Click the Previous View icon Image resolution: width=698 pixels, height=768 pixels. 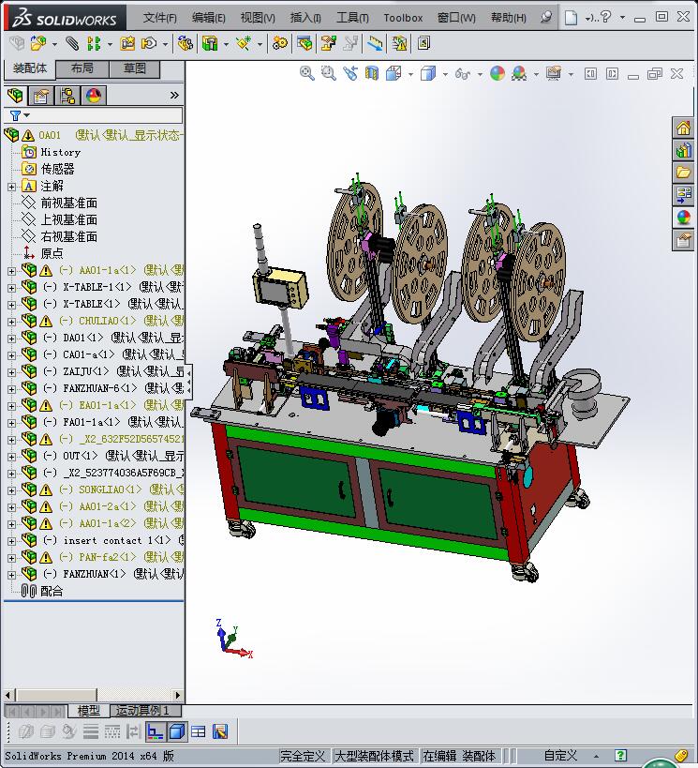[x=350, y=73]
